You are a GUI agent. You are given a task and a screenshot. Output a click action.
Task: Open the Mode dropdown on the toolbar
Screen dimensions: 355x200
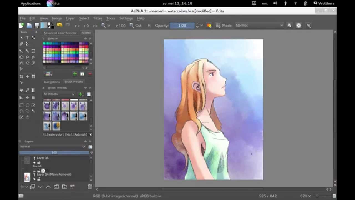pos(258,25)
